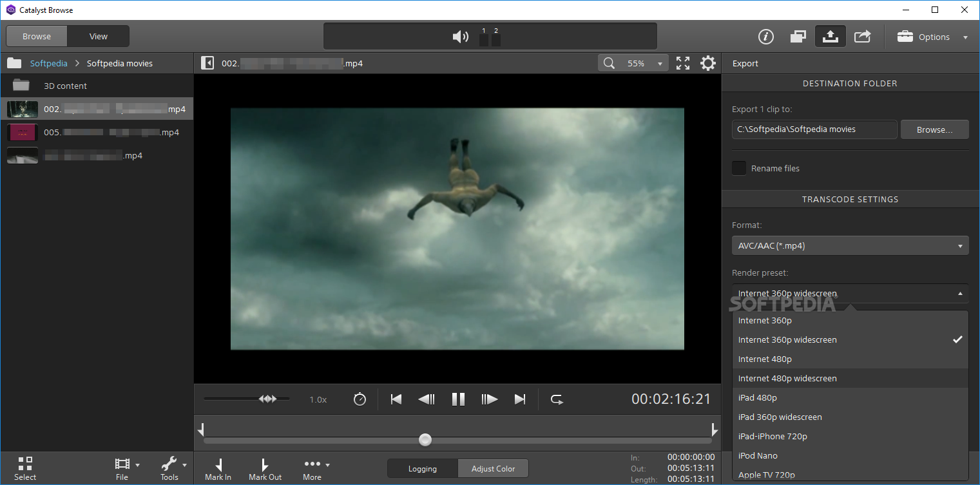Pause video playback

[458, 399]
